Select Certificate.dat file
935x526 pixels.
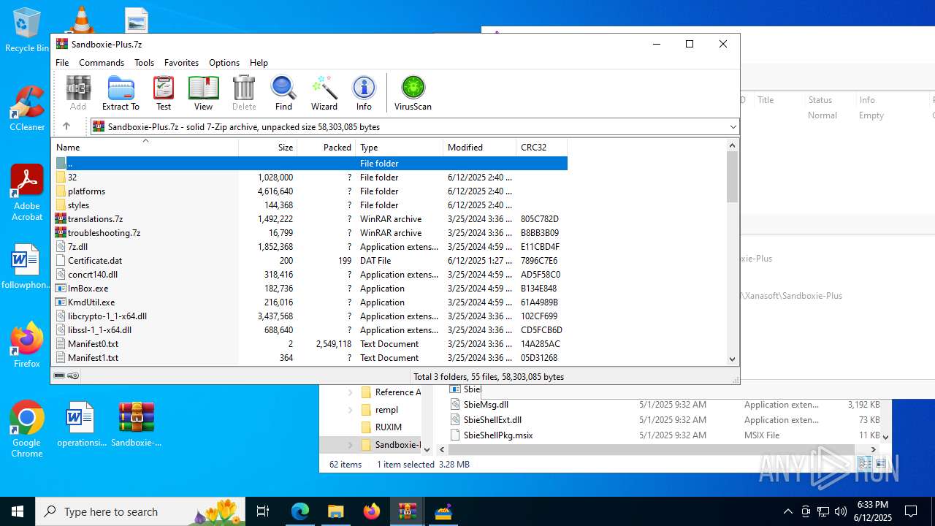pos(310,261)
